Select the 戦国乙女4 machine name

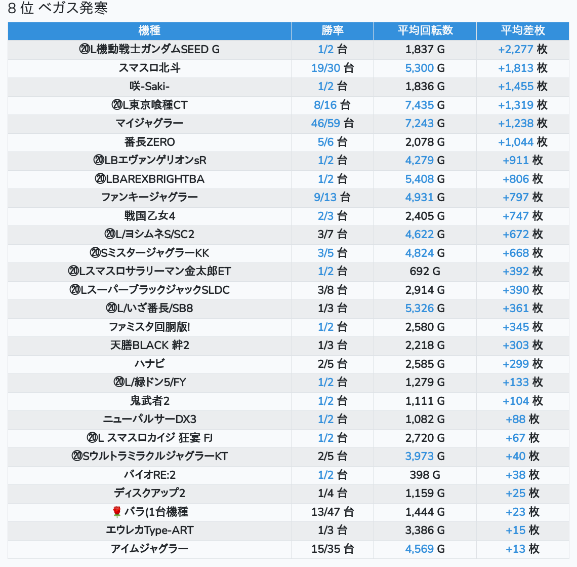tap(149, 216)
